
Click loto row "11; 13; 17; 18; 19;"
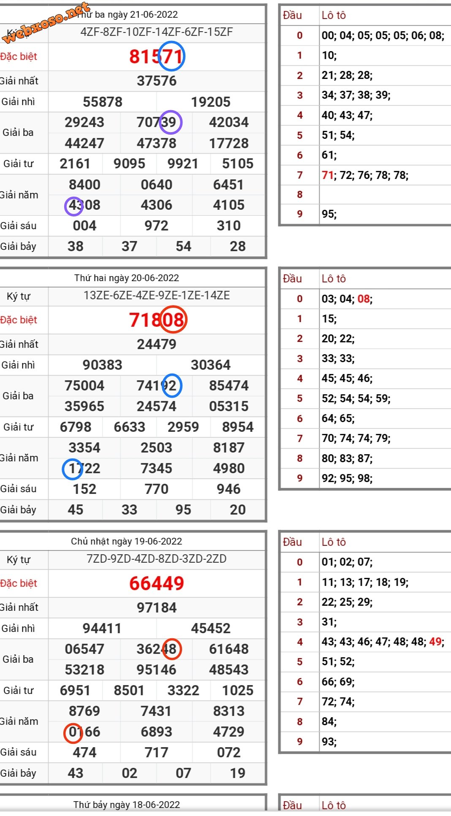(x=365, y=582)
